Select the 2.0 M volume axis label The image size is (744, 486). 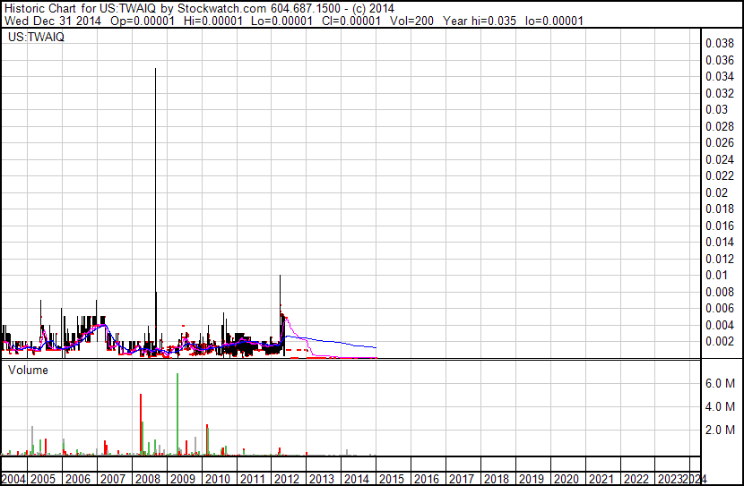tap(721, 431)
